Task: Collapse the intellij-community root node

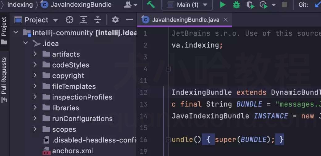Action: pyautogui.click(x=16, y=32)
